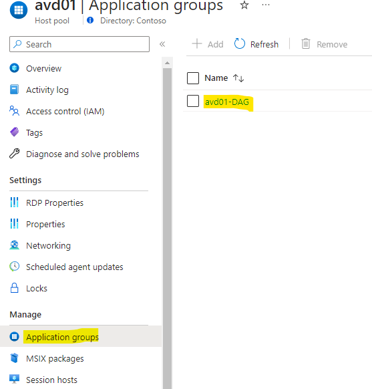
Task: Click the trash can Remove icon
Action: [306, 43]
